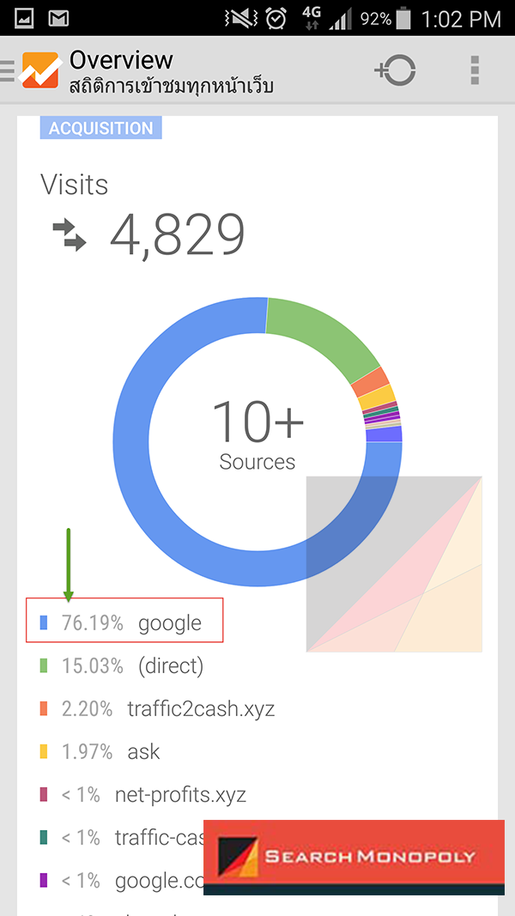The image size is (515, 916).
Task: Open the overflow menu via three-dot icon
Action: coord(474,70)
